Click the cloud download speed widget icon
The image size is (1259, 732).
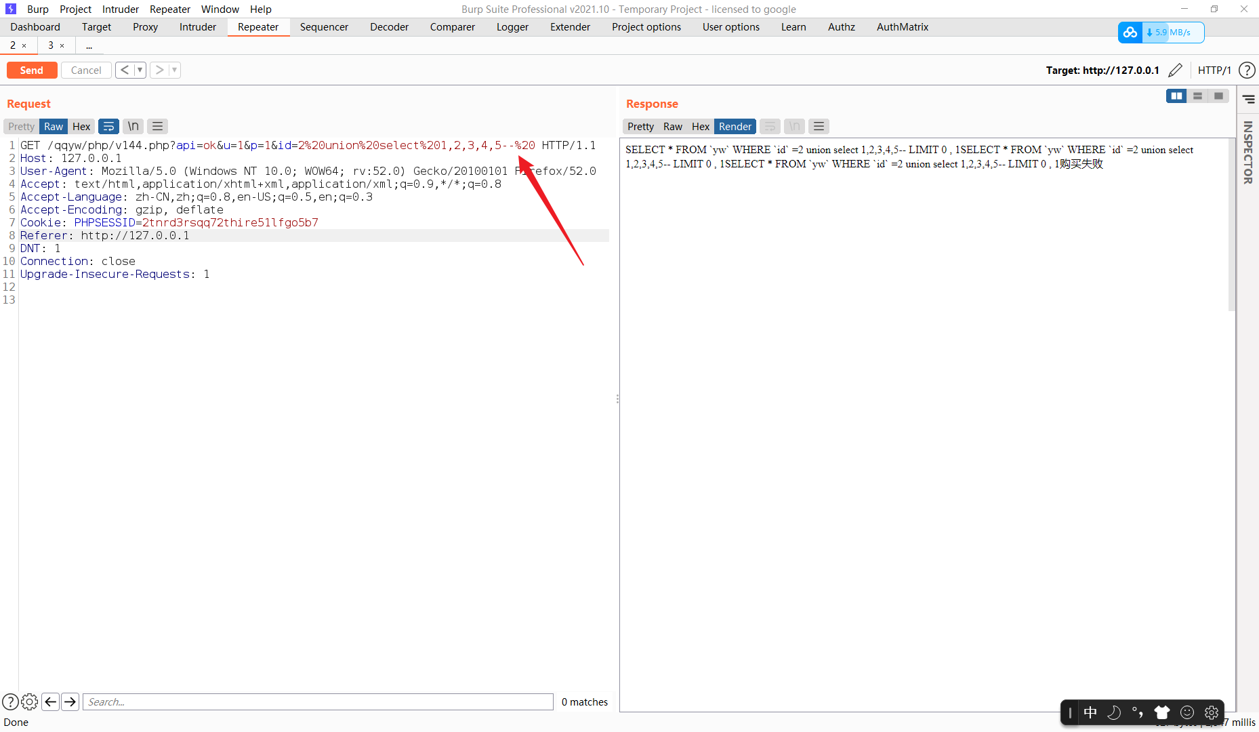click(x=1130, y=32)
